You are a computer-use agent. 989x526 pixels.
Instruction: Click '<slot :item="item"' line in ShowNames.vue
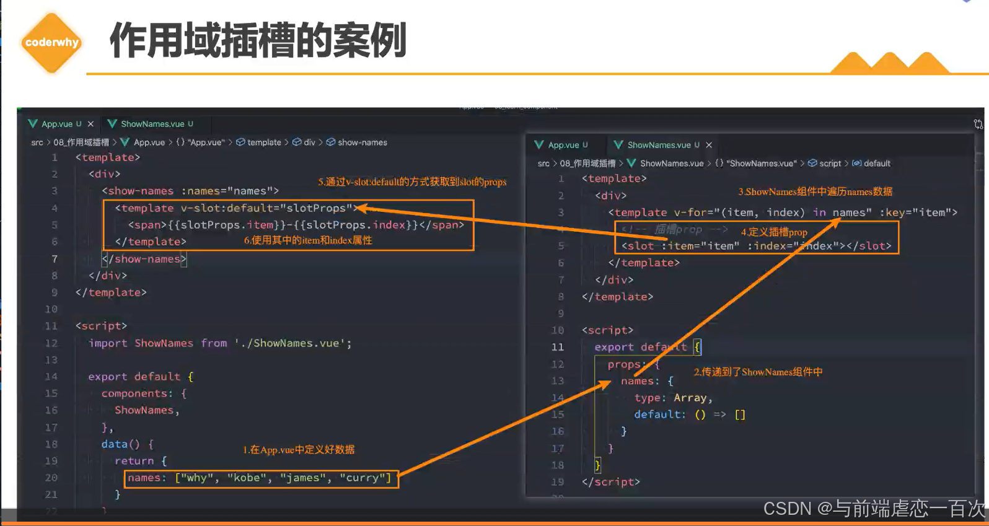click(757, 246)
